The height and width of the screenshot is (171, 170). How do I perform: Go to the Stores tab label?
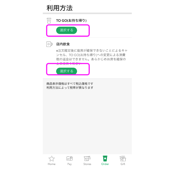87,164
